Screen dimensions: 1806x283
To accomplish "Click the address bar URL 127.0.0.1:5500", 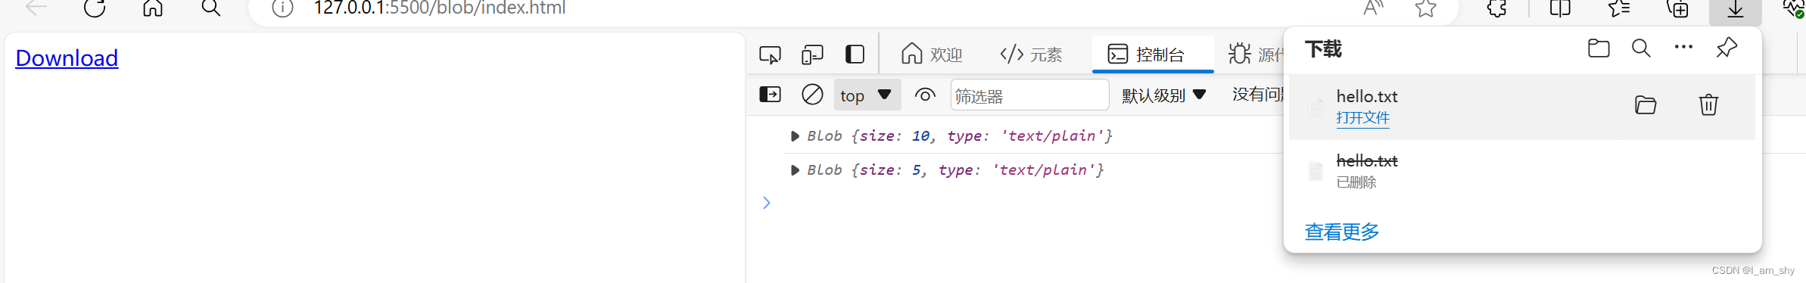I will pos(440,8).
